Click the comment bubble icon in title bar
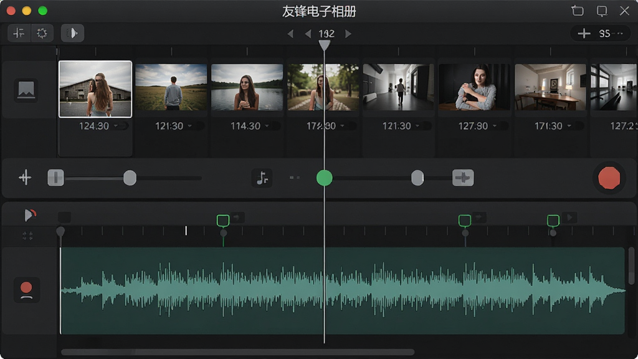638x359 pixels. (x=602, y=11)
